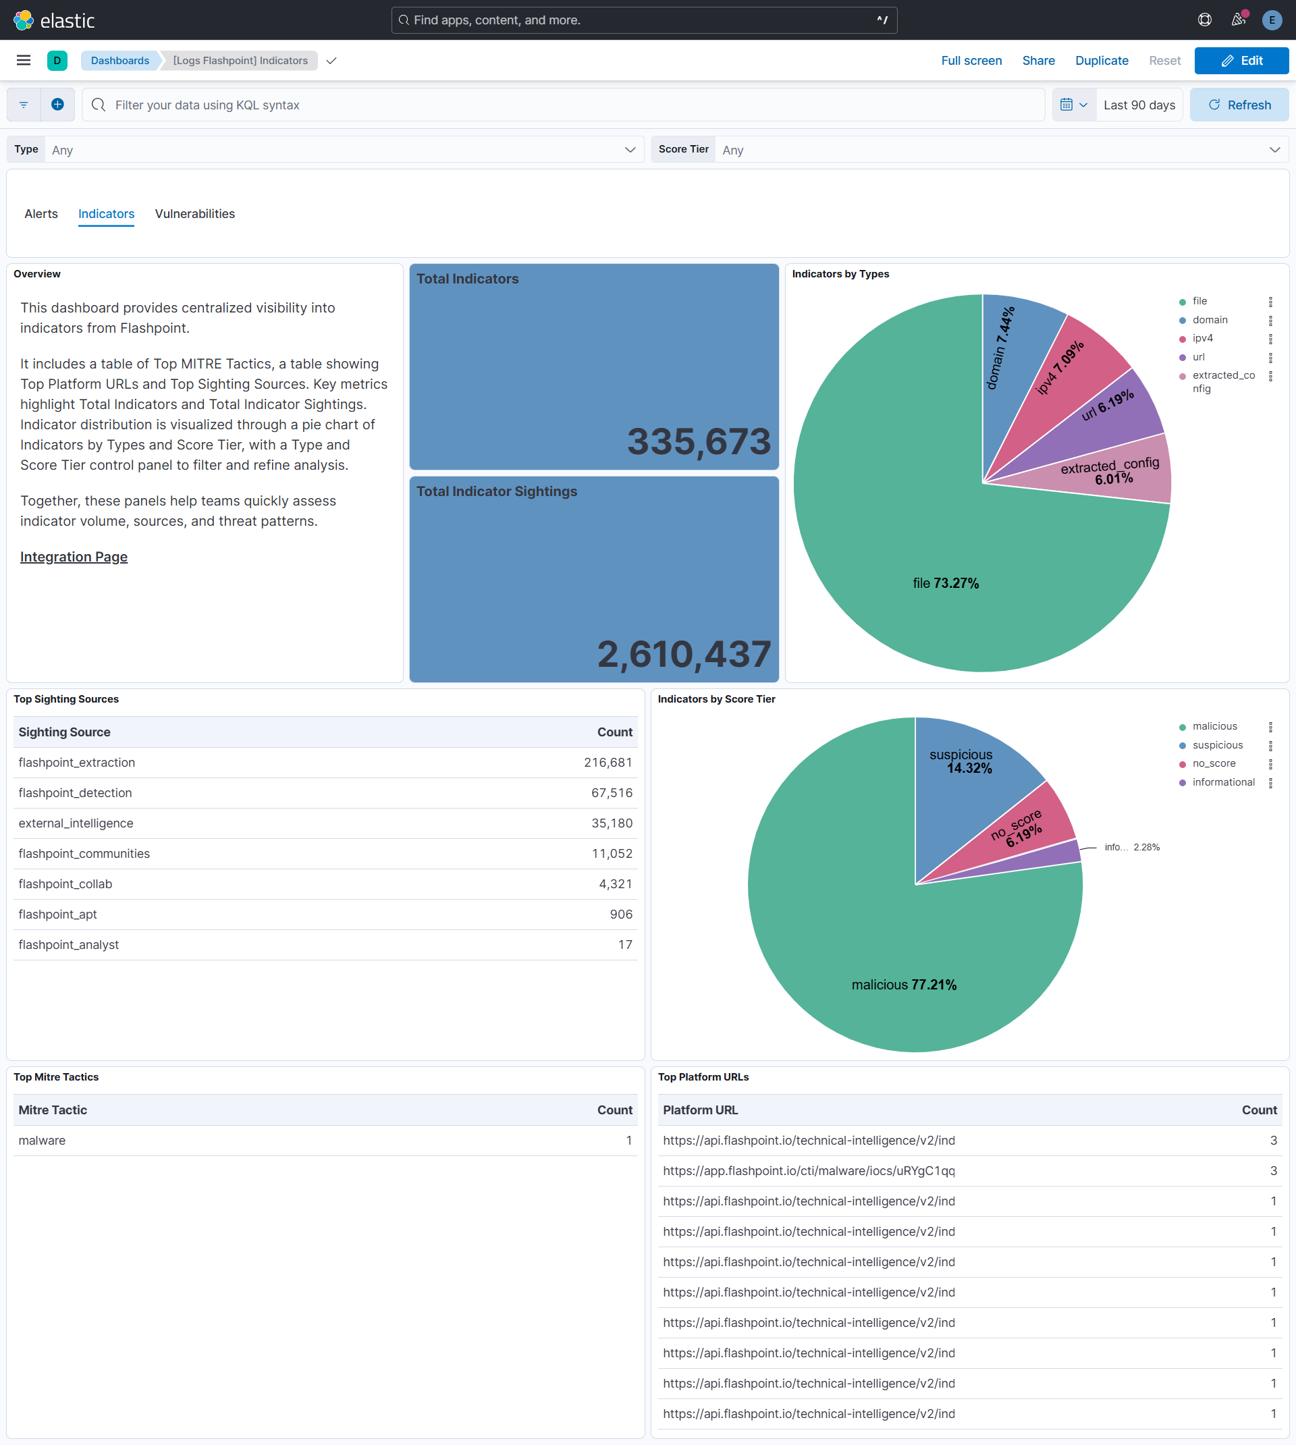Click the Edit button
The image size is (1296, 1445).
[1241, 61]
